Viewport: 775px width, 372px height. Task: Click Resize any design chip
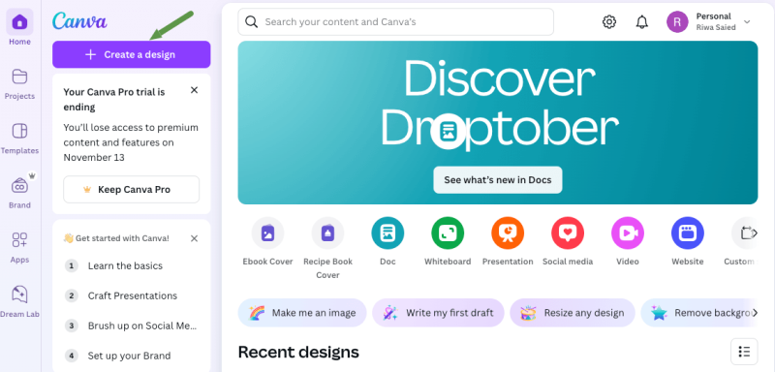(573, 313)
